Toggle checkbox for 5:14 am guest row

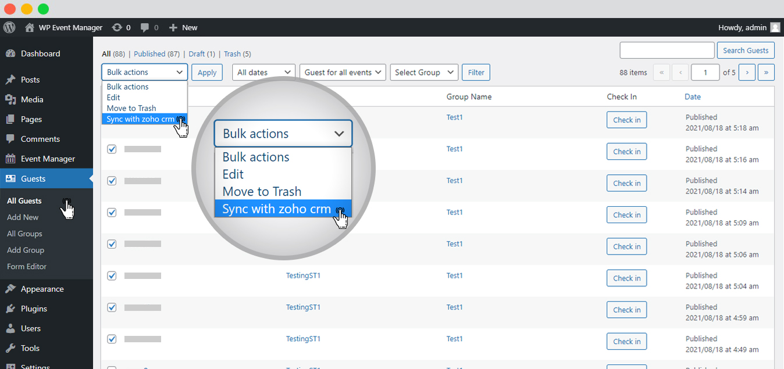click(112, 181)
